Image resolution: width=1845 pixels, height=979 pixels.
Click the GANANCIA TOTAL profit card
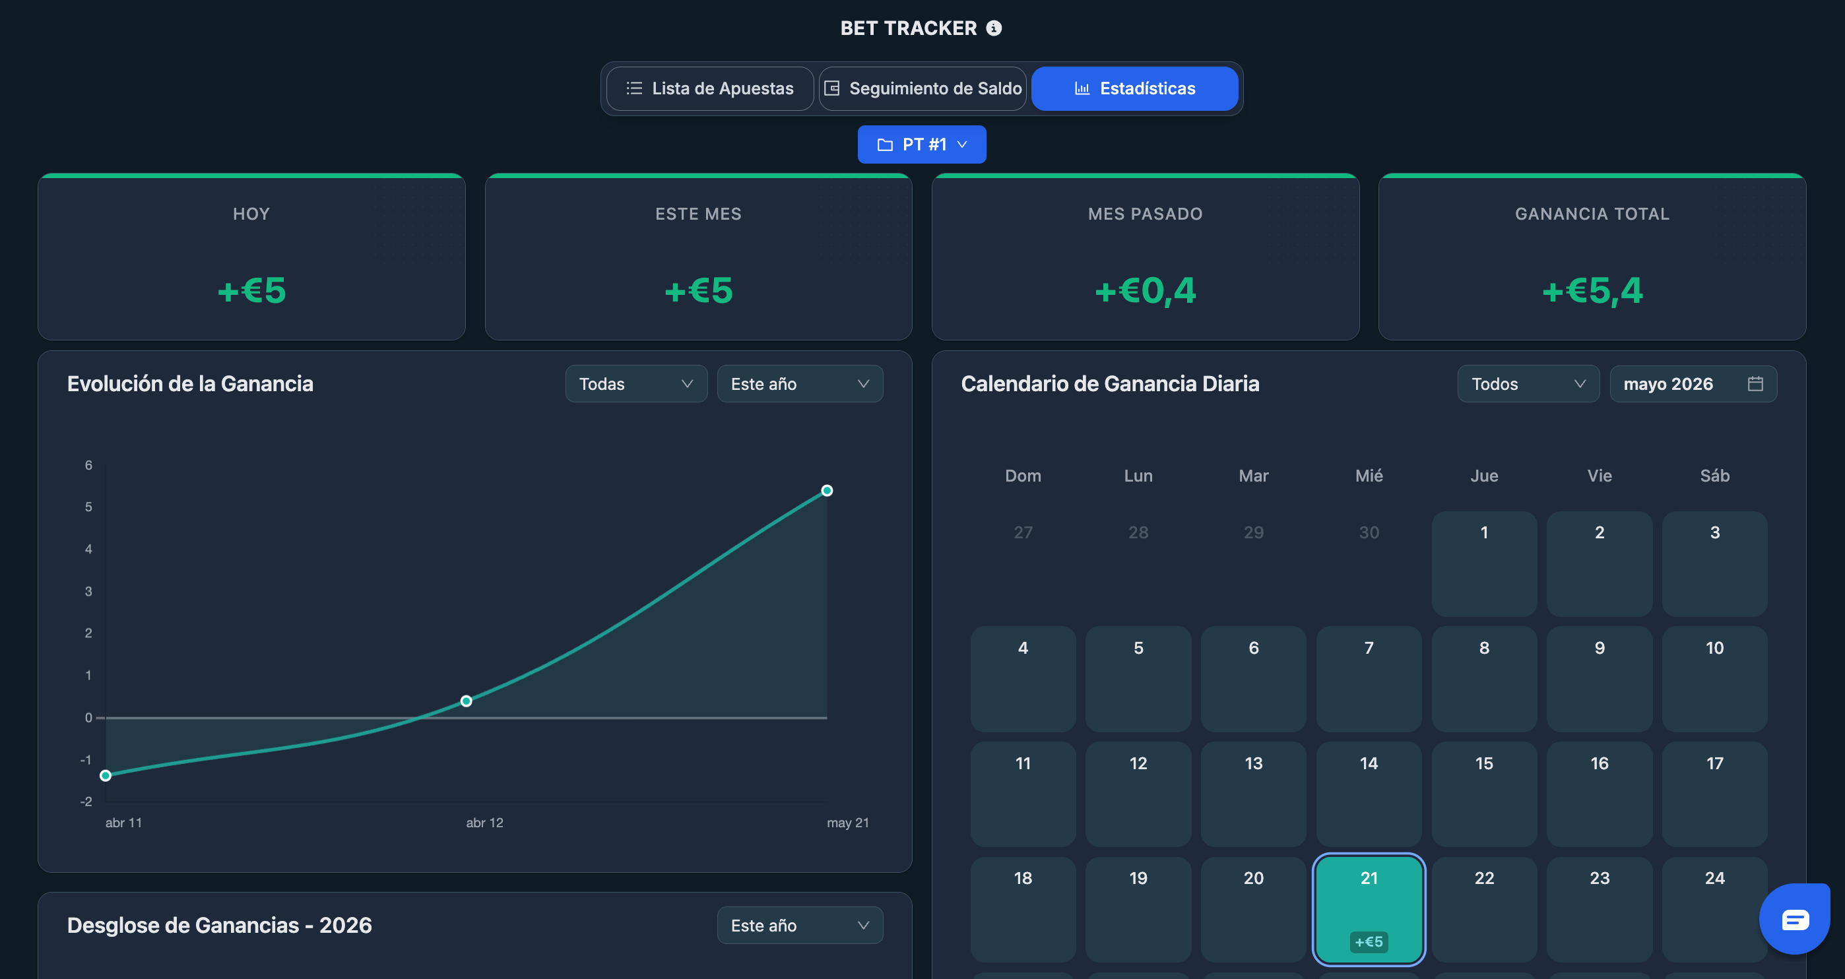point(1592,257)
